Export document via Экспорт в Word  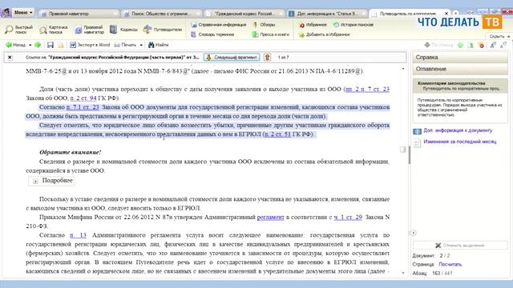click(90, 45)
